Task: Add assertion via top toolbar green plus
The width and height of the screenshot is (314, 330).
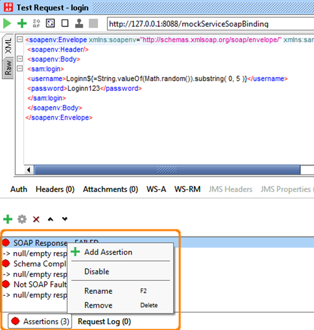Action: click(x=22, y=23)
